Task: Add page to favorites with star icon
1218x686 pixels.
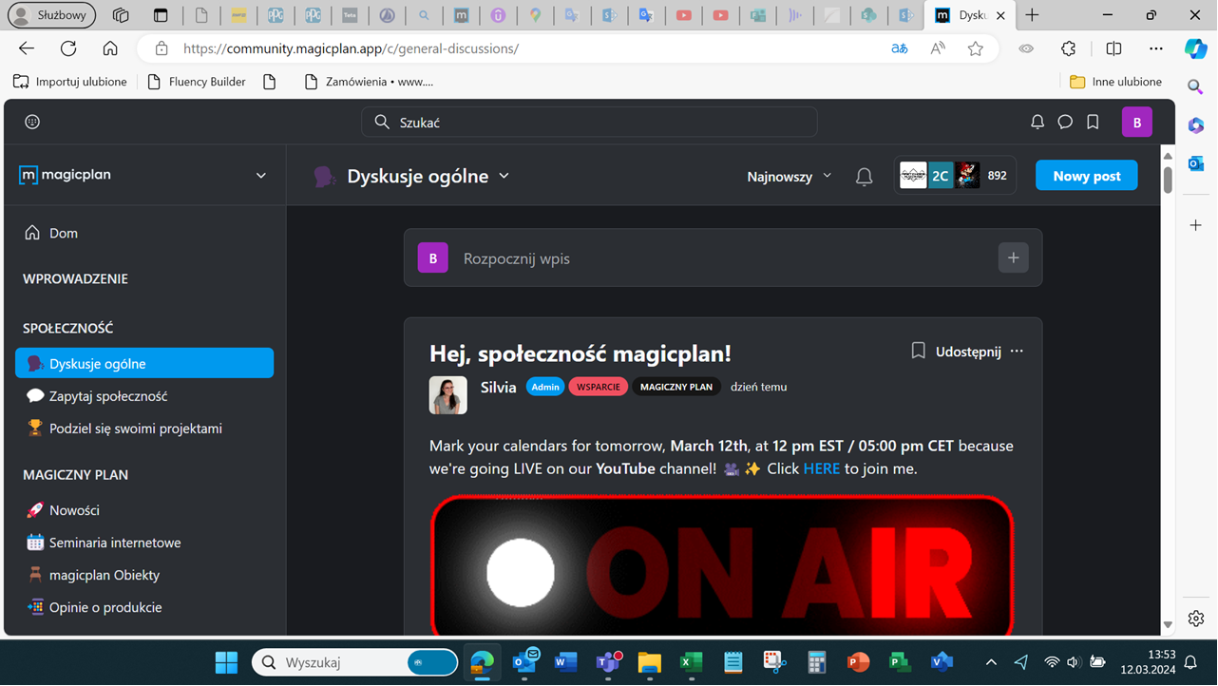Action: [976, 48]
